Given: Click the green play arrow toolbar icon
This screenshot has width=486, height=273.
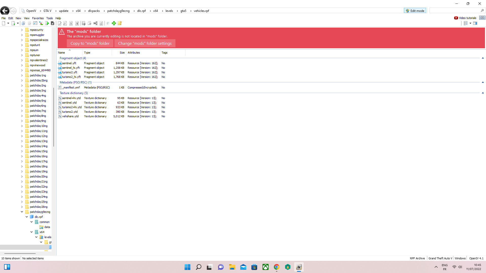Looking at the screenshot, I should click(47, 23).
